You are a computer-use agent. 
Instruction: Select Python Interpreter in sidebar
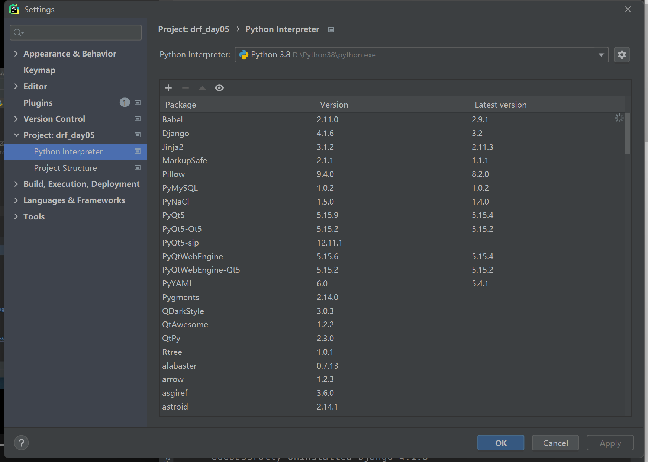(75, 152)
